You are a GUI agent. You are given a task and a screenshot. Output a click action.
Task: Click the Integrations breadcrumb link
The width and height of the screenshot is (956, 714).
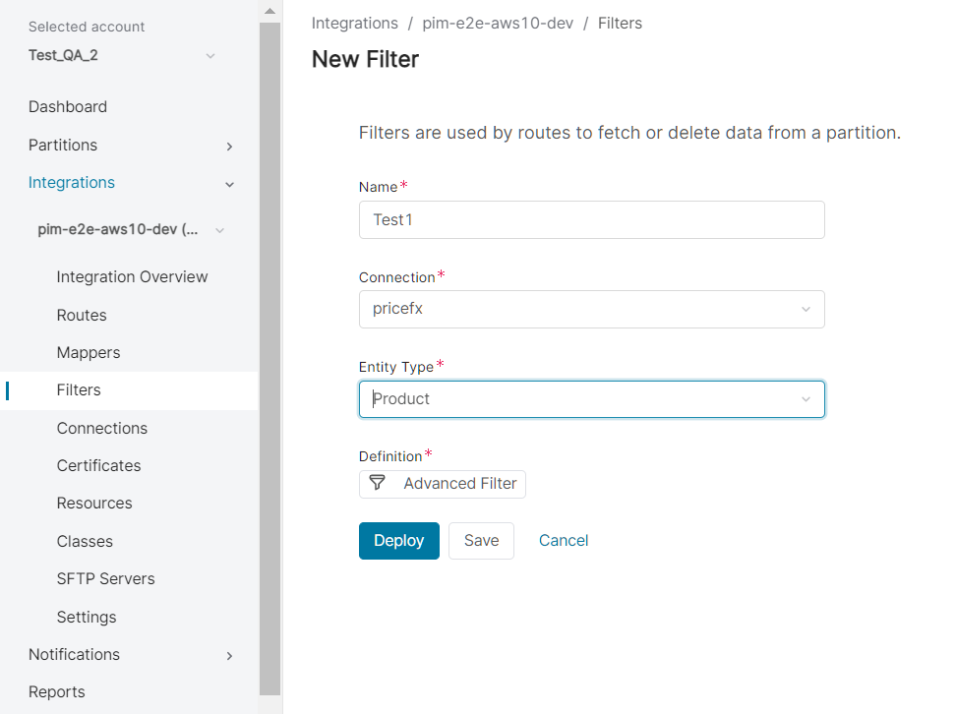tap(355, 23)
